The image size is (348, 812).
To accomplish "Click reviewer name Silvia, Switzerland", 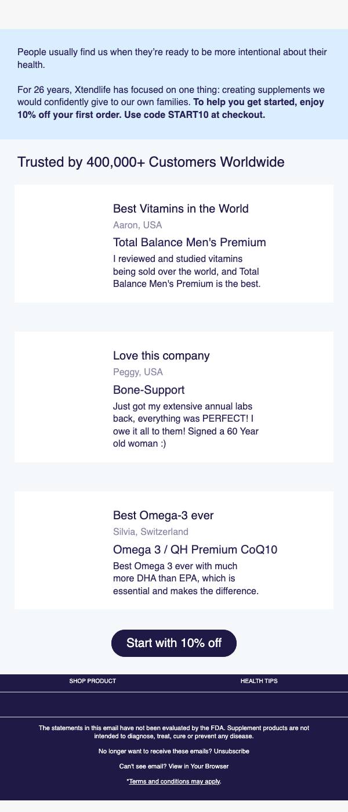I will pos(151,531).
